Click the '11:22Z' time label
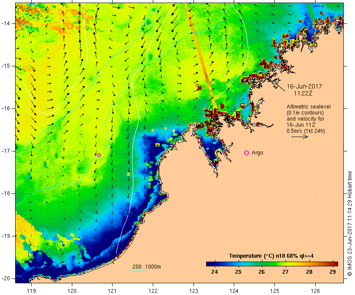Screen dimensions: 355x295 [x=303, y=93]
